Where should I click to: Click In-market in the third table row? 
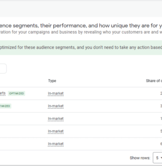tap(56, 119)
